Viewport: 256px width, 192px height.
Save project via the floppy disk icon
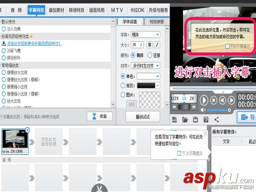(195, 119)
